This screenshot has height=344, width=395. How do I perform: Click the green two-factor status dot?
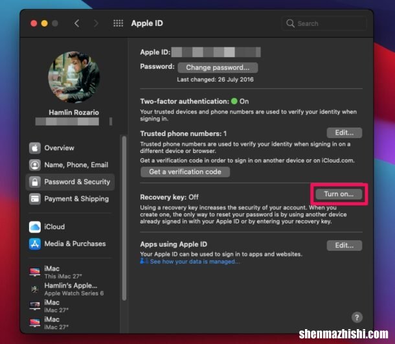(x=234, y=101)
